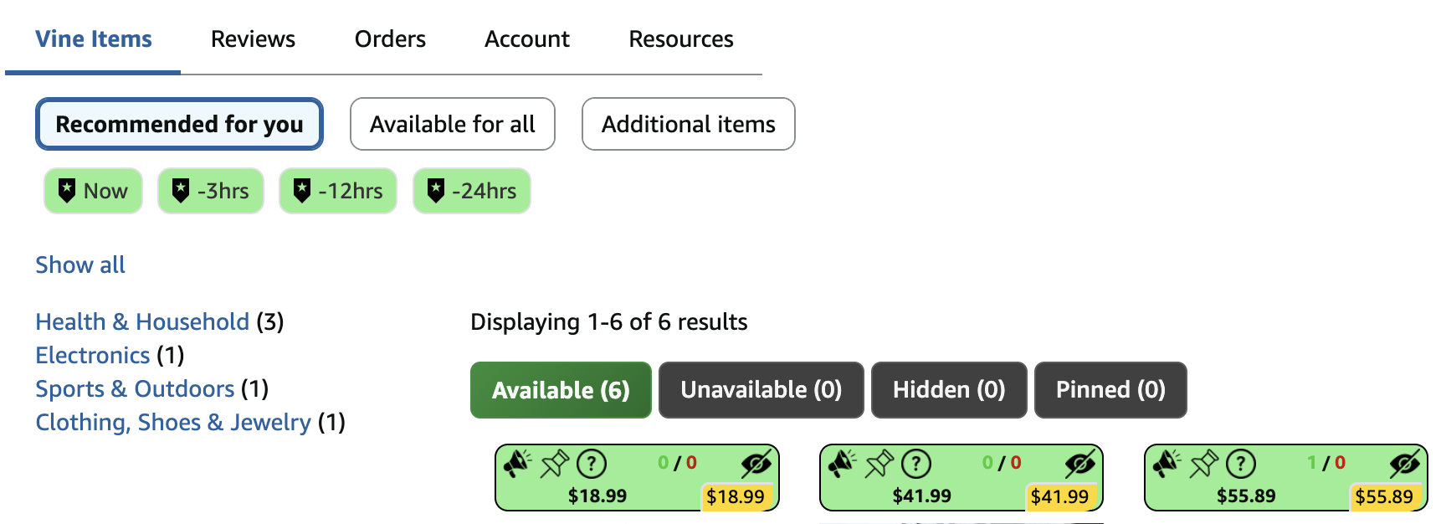Pin the $18.99 item

(554, 463)
